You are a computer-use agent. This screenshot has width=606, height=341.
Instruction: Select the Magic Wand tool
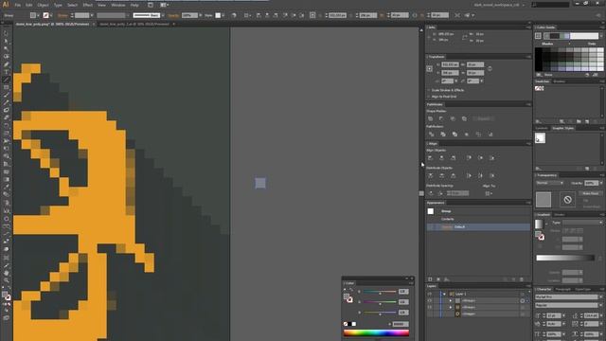coord(7,49)
